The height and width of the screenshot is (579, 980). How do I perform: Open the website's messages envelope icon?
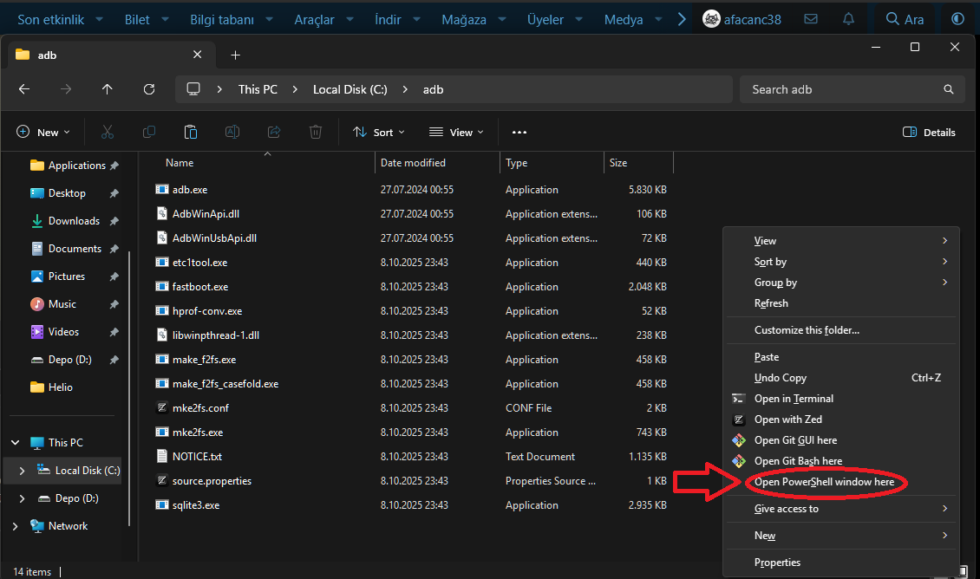(811, 19)
